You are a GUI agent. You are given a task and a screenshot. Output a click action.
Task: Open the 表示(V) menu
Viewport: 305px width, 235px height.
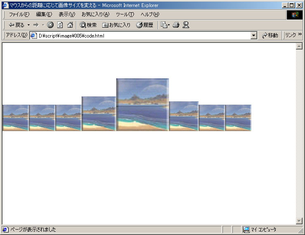click(67, 14)
